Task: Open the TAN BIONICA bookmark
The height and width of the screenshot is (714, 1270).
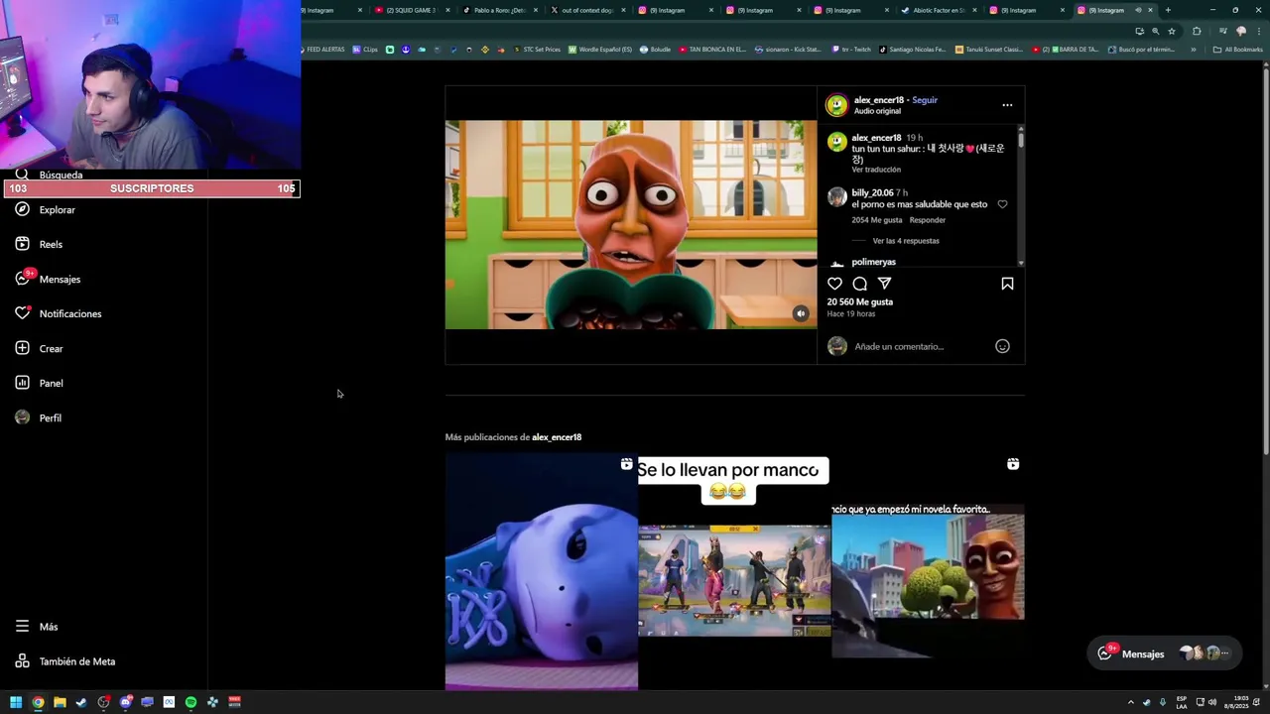Action: point(712,50)
